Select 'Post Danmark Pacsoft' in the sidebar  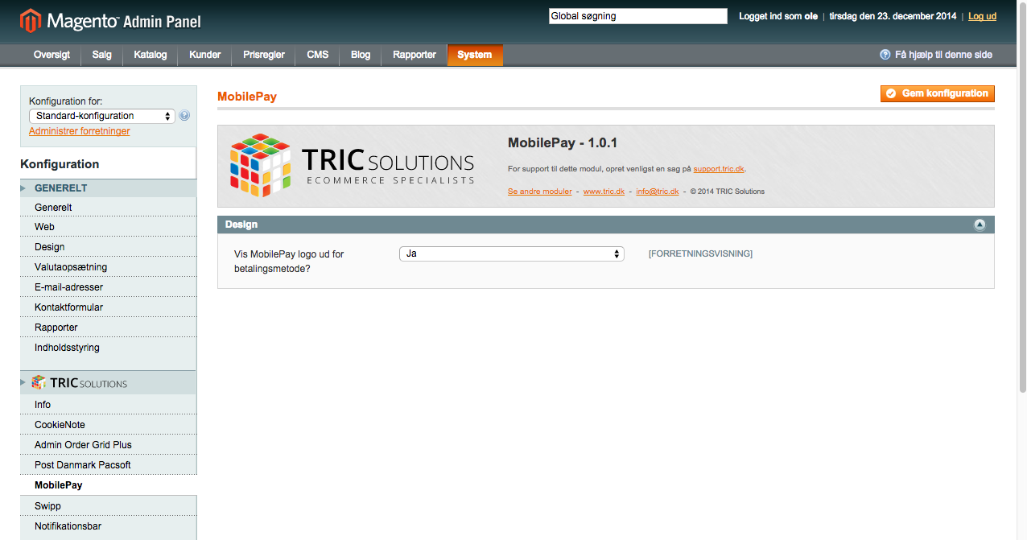click(x=82, y=465)
